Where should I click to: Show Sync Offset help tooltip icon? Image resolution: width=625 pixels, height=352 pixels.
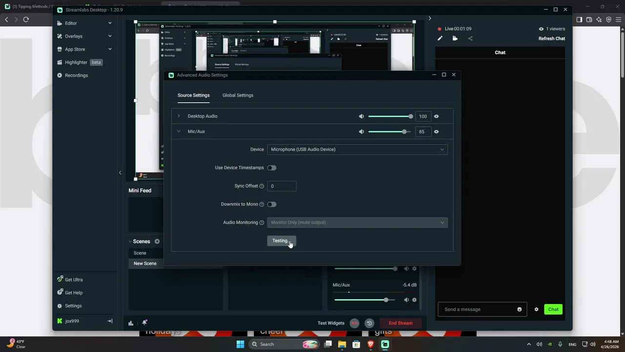pos(262,186)
